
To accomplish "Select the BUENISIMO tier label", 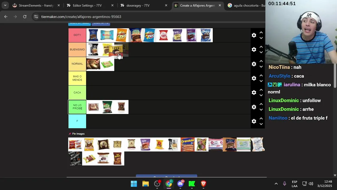I will [x=77, y=50].
